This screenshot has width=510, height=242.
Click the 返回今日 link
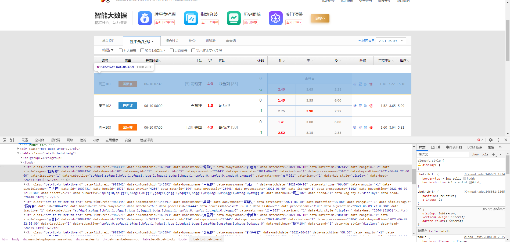(x=366, y=41)
